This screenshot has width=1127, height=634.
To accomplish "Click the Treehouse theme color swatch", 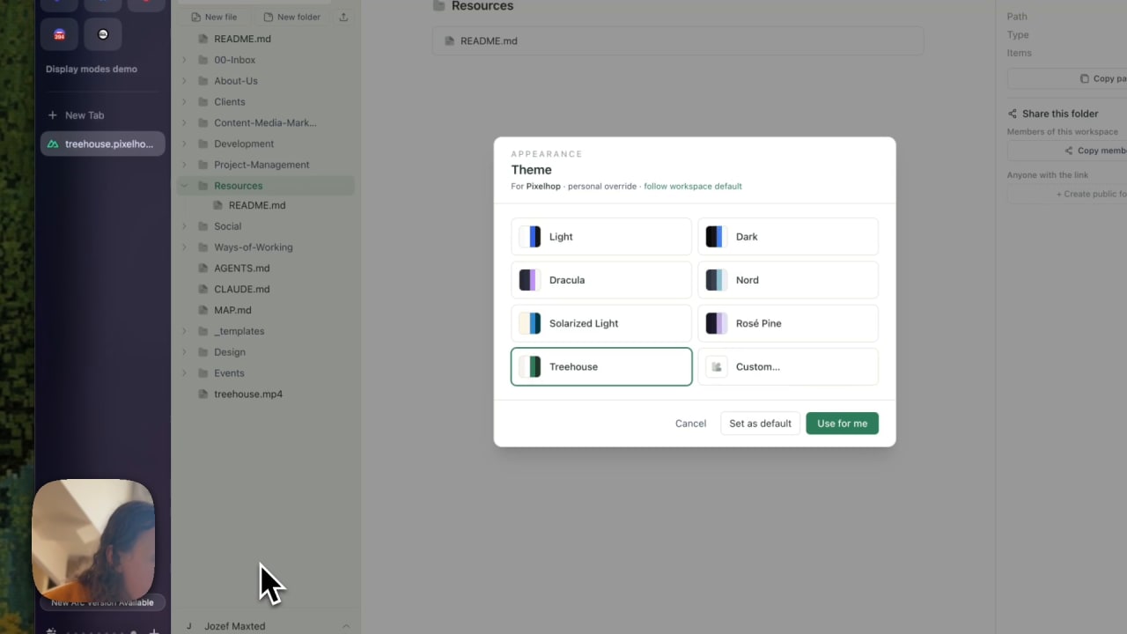I will (x=530, y=366).
